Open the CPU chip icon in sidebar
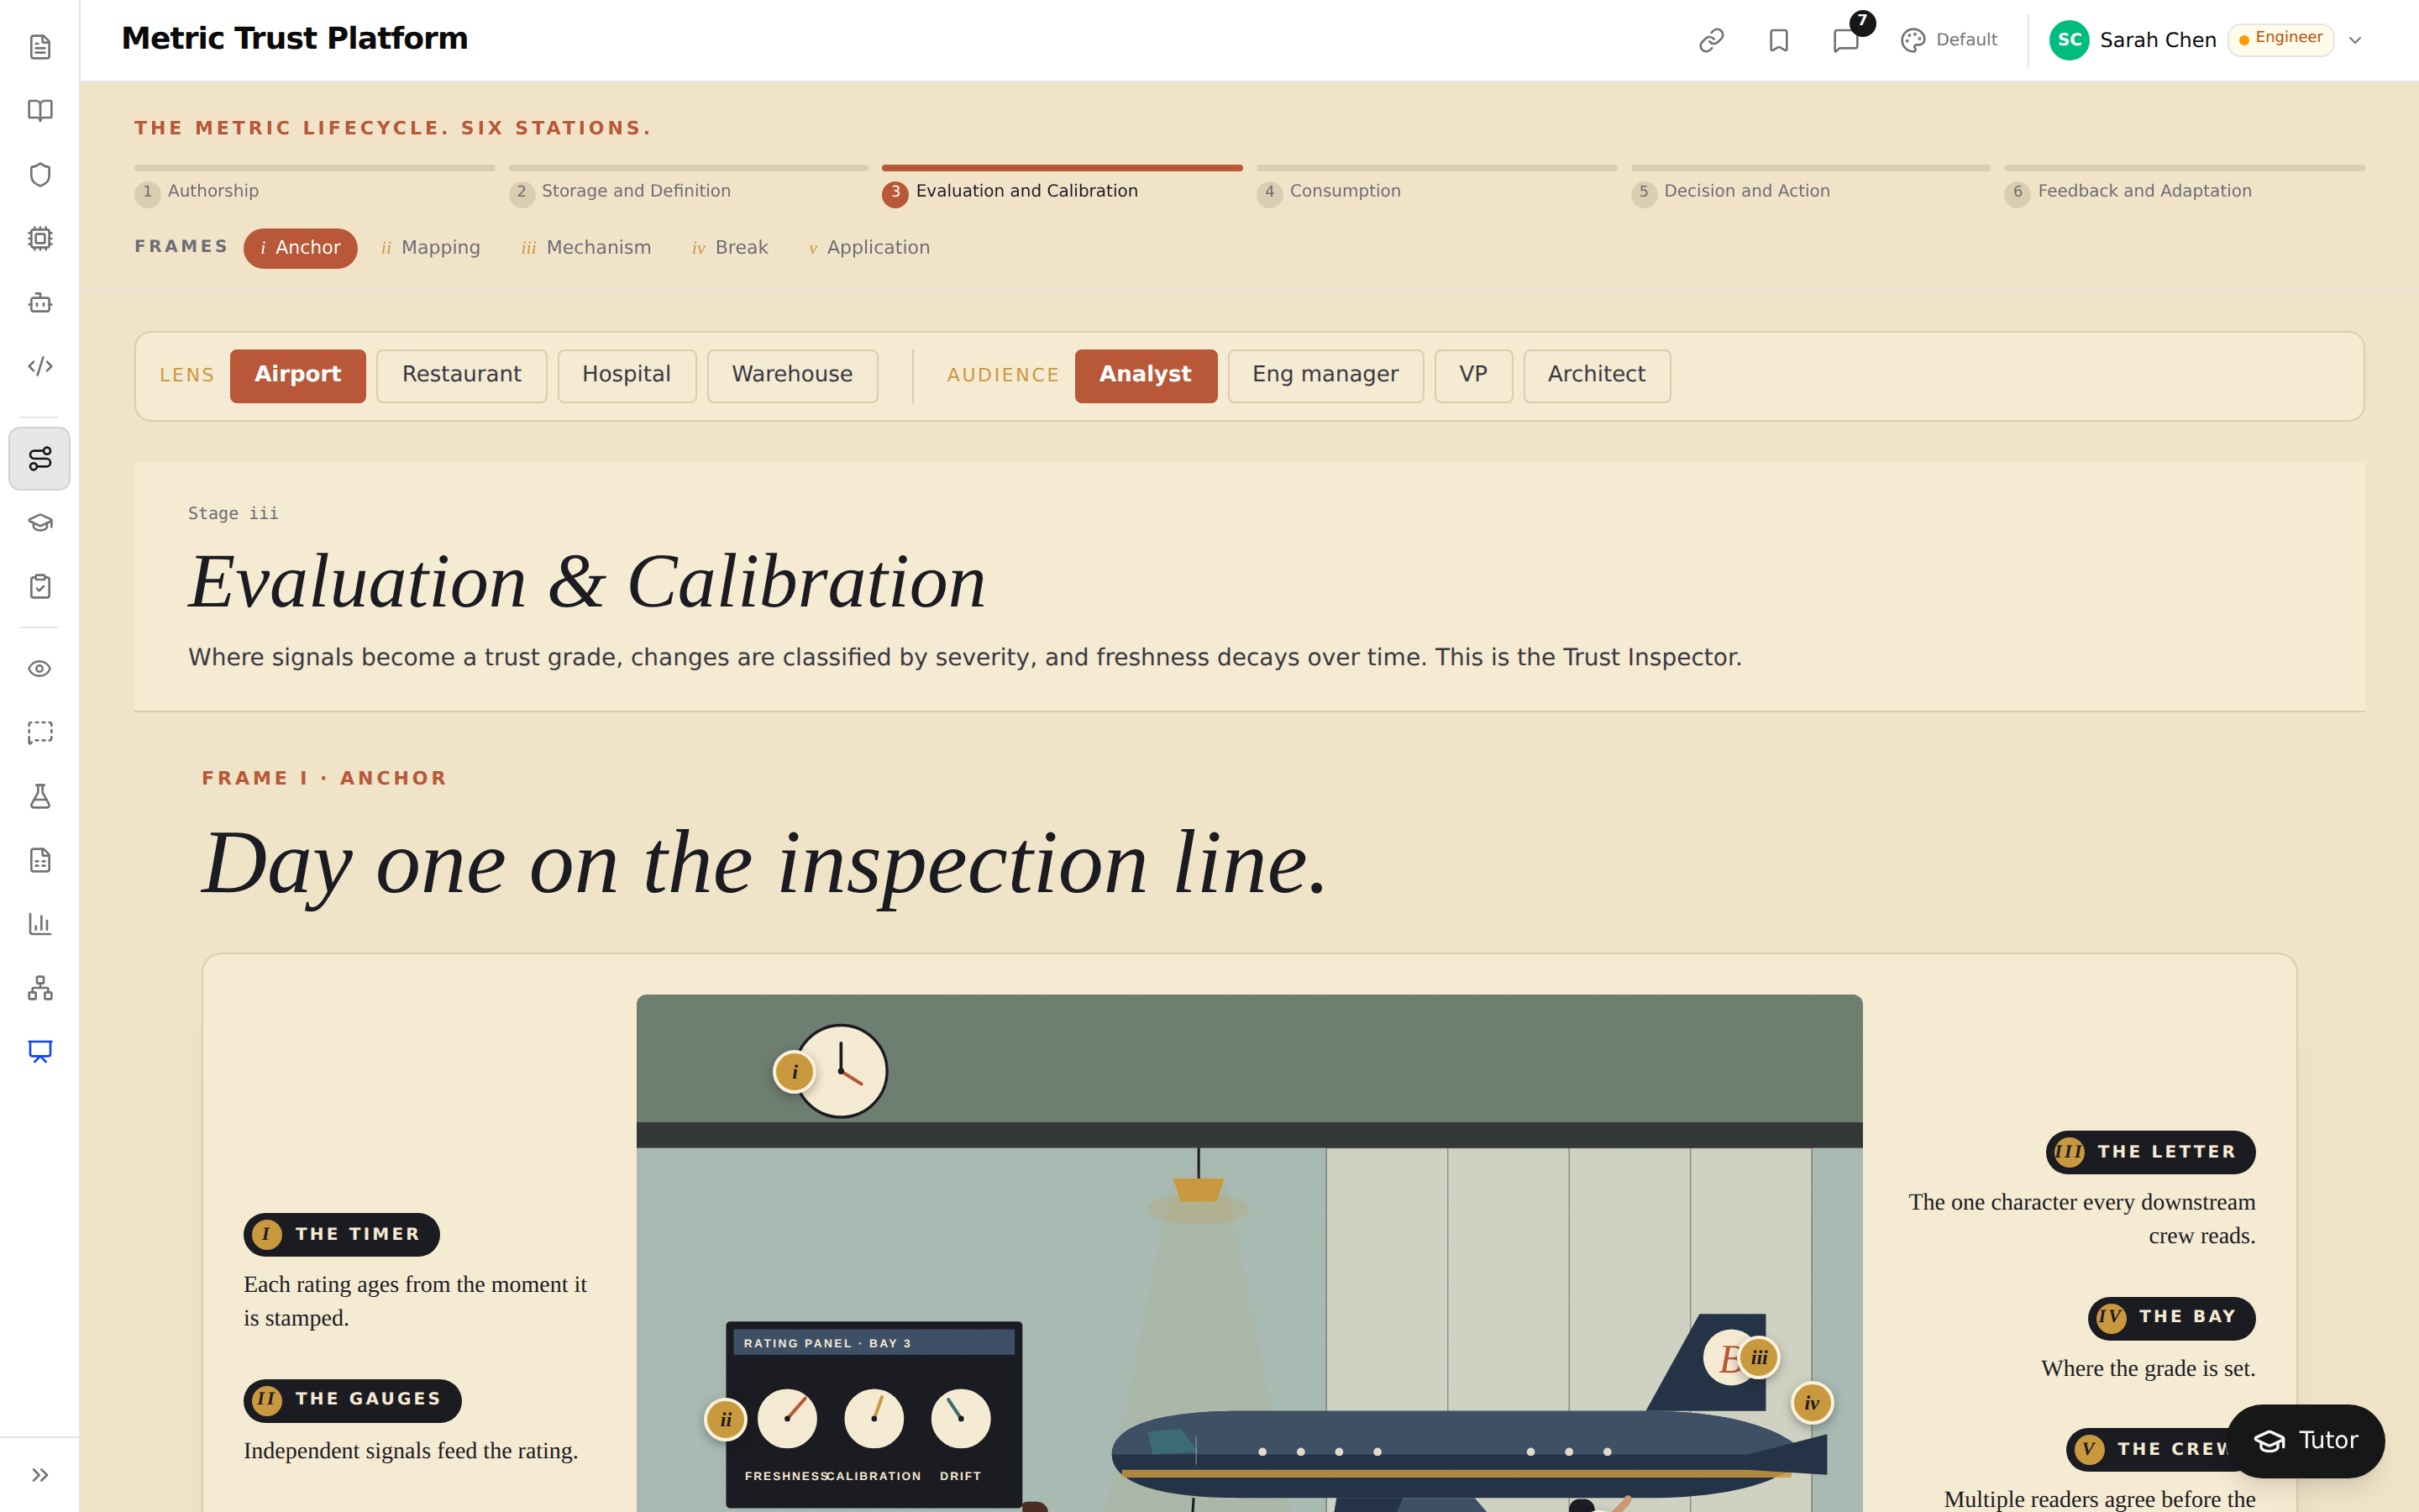This screenshot has width=2419, height=1512. [40, 239]
